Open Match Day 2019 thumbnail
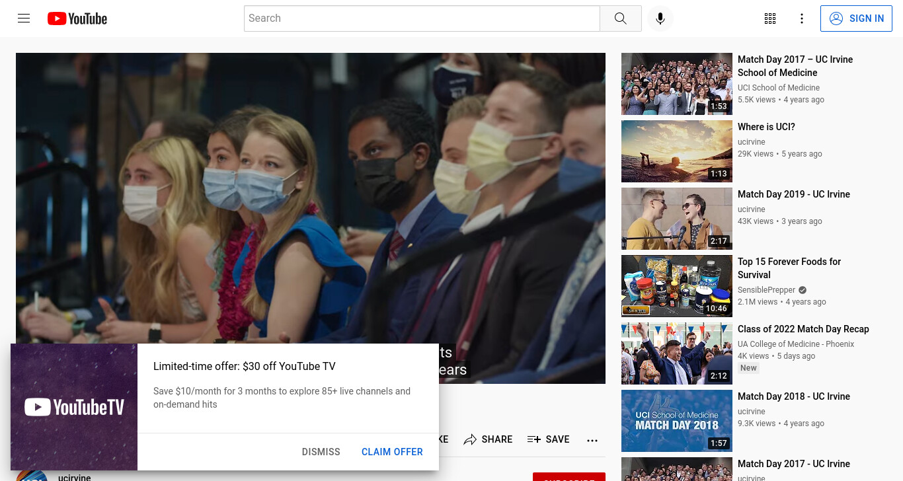 pos(677,219)
